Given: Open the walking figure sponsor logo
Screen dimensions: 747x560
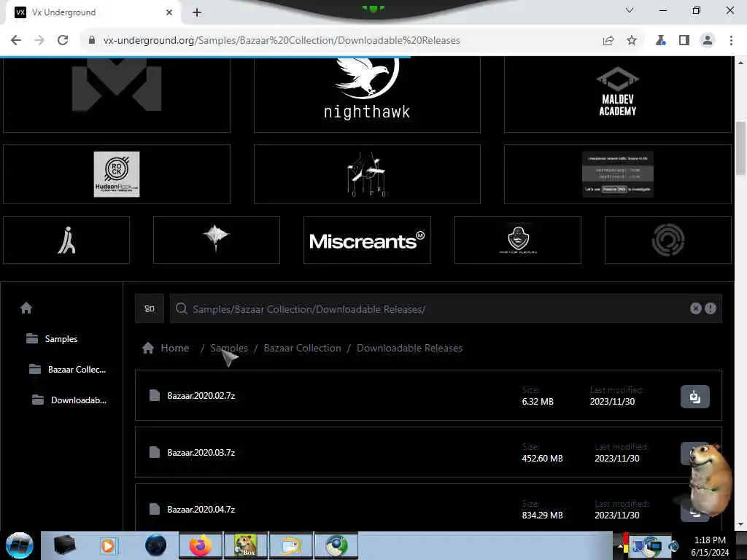Looking at the screenshot, I should 66,240.
